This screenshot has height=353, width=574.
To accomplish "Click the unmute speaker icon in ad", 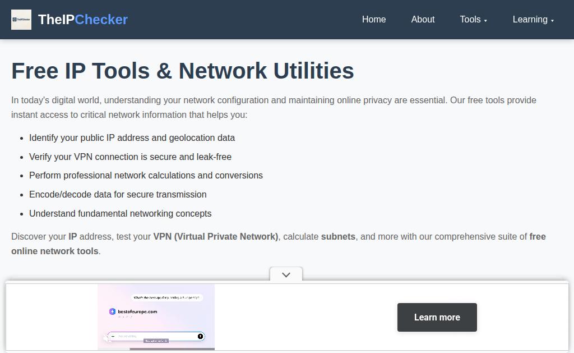I will point(107,338).
